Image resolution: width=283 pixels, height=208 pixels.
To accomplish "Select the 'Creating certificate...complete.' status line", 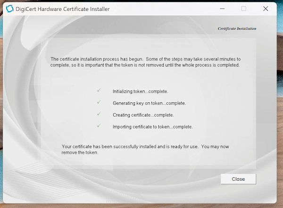I will click(x=143, y=115).
